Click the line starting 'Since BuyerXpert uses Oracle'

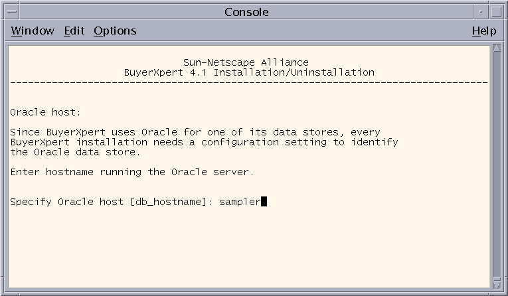pos(195,132)
